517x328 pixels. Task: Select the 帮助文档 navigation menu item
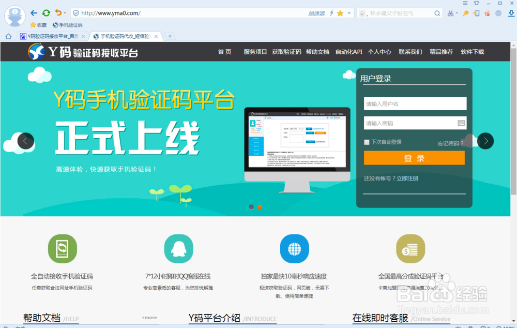(317, 52)
